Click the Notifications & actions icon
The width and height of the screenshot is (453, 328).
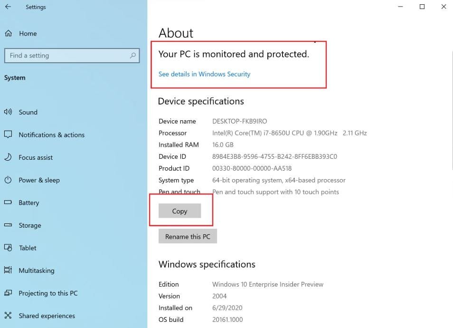click(x=8, y=135)
